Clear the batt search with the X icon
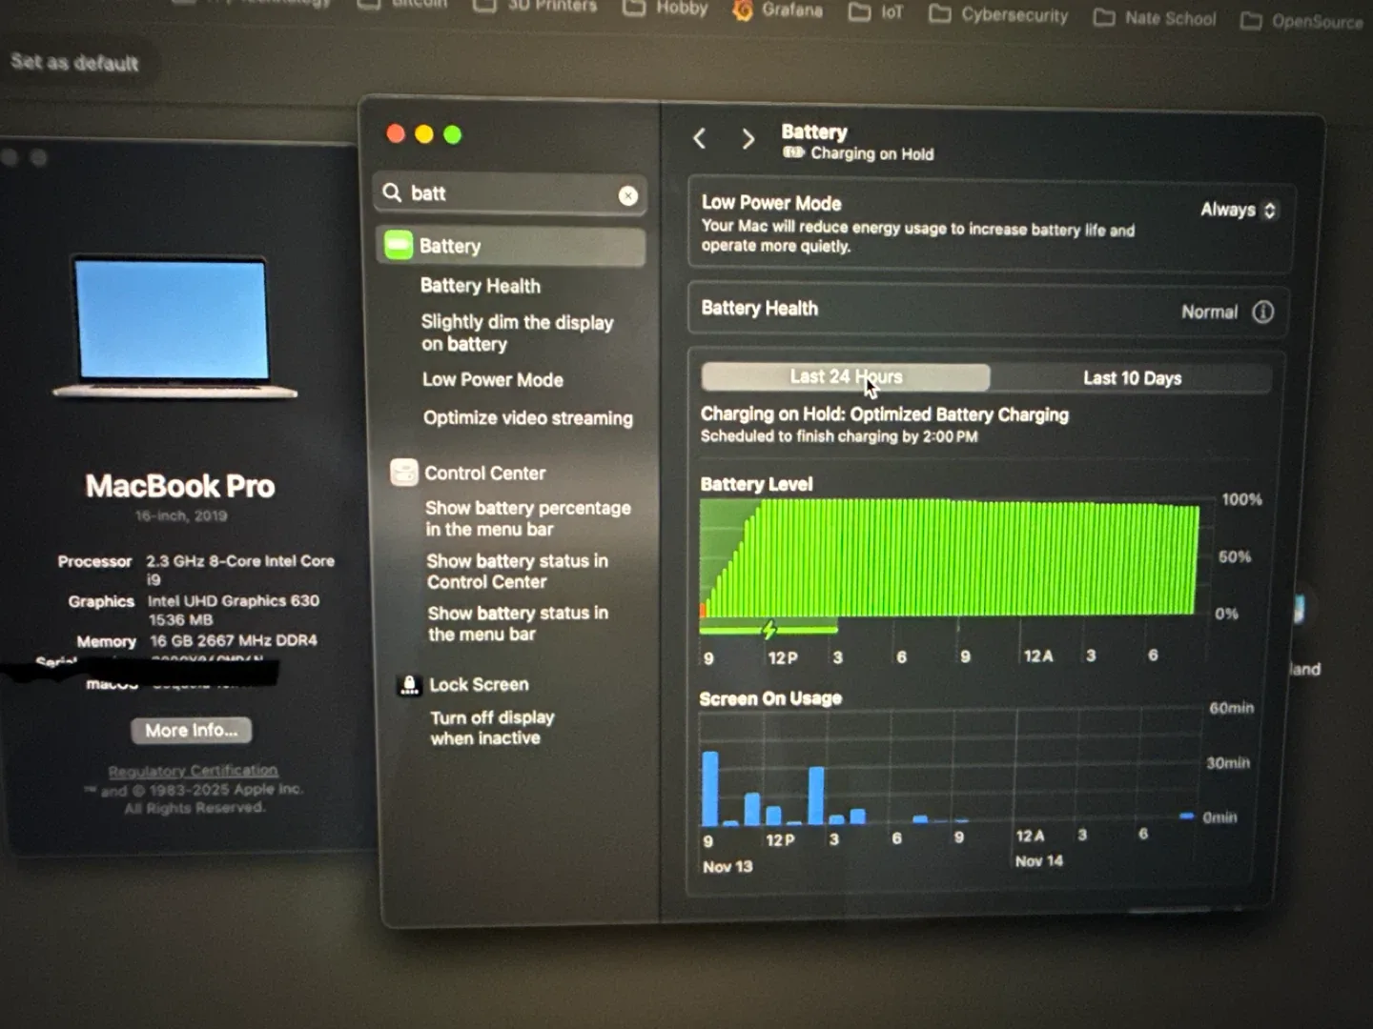The width and height of the screenshot is (1373, 1029). [627, 195]
